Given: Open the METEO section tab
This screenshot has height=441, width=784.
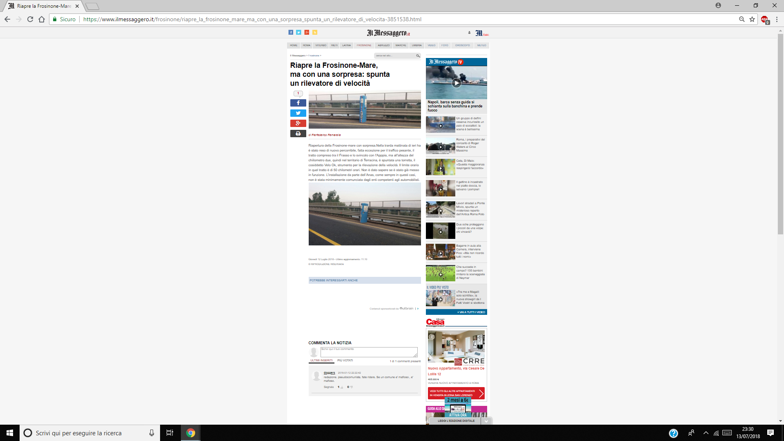Looking at the screenshot, I should coord(482,45).
